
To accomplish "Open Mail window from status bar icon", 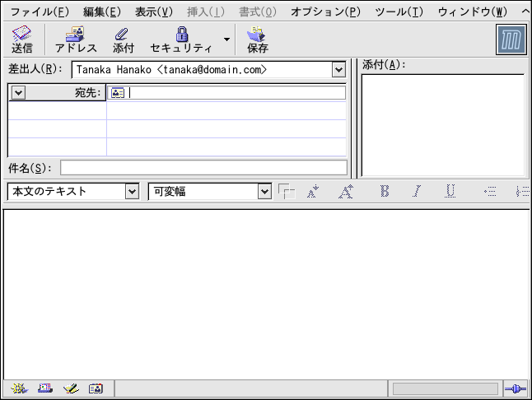I will (x=44, y=388).
